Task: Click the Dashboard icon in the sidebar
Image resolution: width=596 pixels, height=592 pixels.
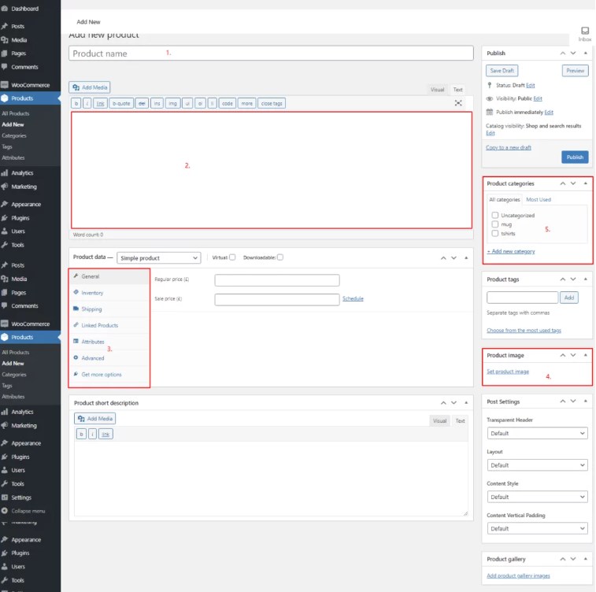Action: (5, 9)
